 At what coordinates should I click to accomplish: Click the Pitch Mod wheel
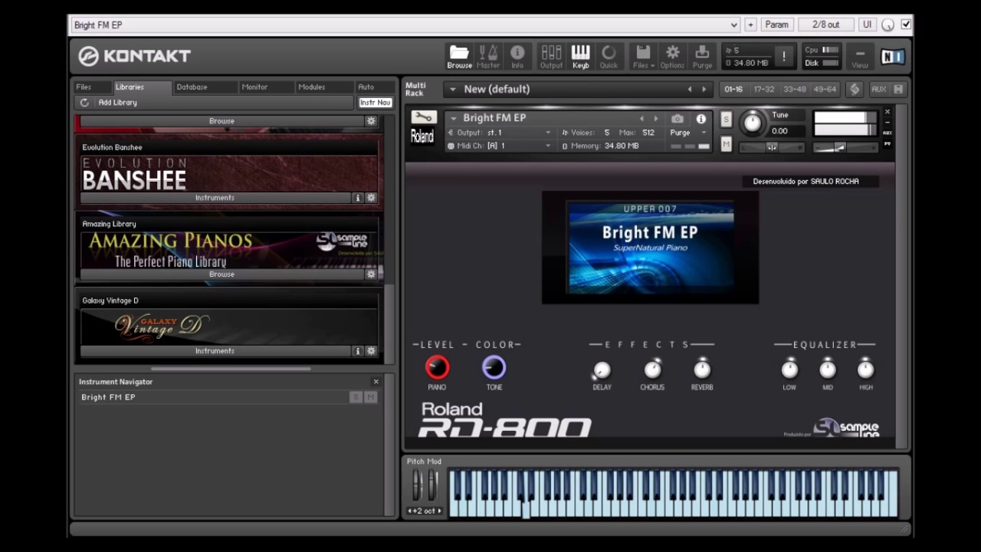(x=418, y=485)
